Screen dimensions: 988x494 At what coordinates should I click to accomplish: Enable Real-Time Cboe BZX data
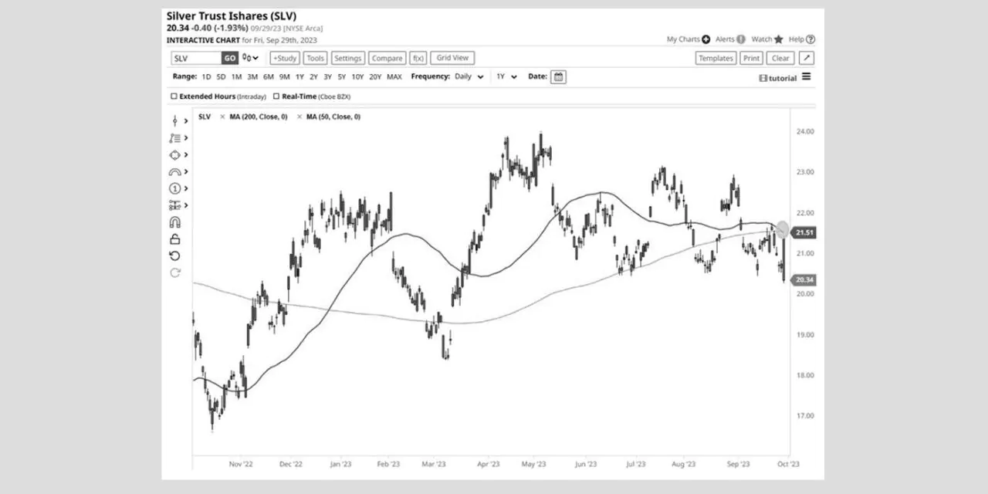(276, 96)
